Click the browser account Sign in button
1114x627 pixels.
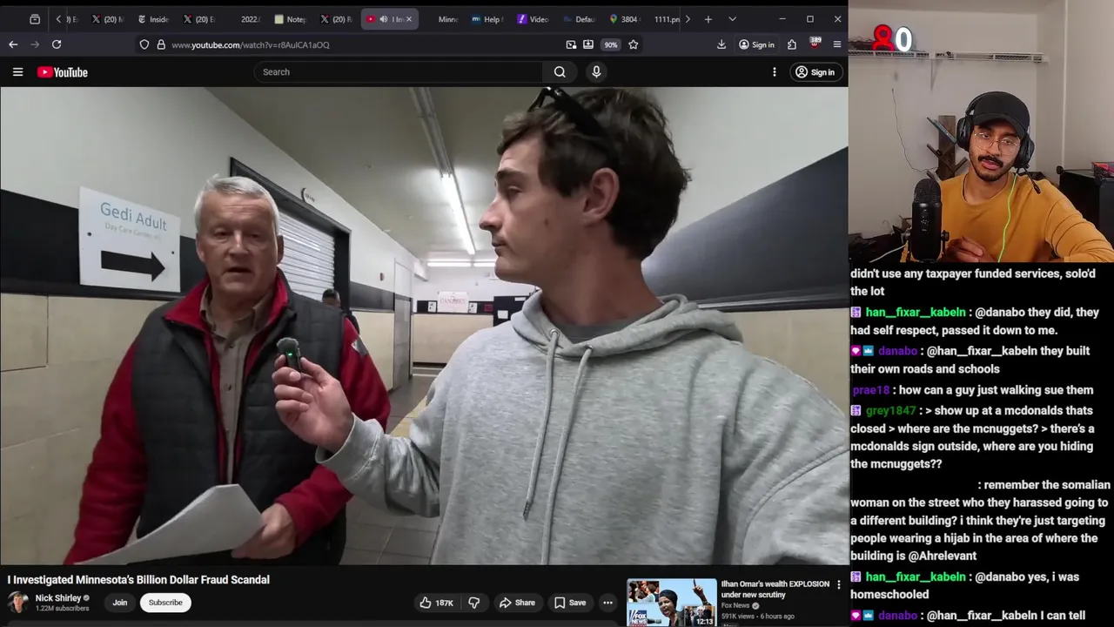coord(756,44)
